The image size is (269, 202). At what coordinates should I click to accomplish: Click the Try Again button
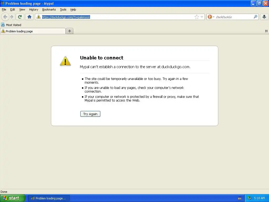point(90,114)
